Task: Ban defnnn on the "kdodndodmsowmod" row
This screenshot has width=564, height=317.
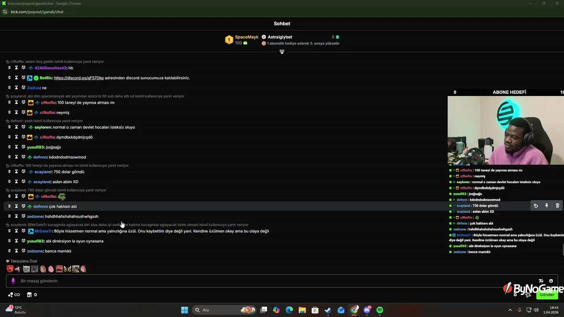Action: pos(23,157)
